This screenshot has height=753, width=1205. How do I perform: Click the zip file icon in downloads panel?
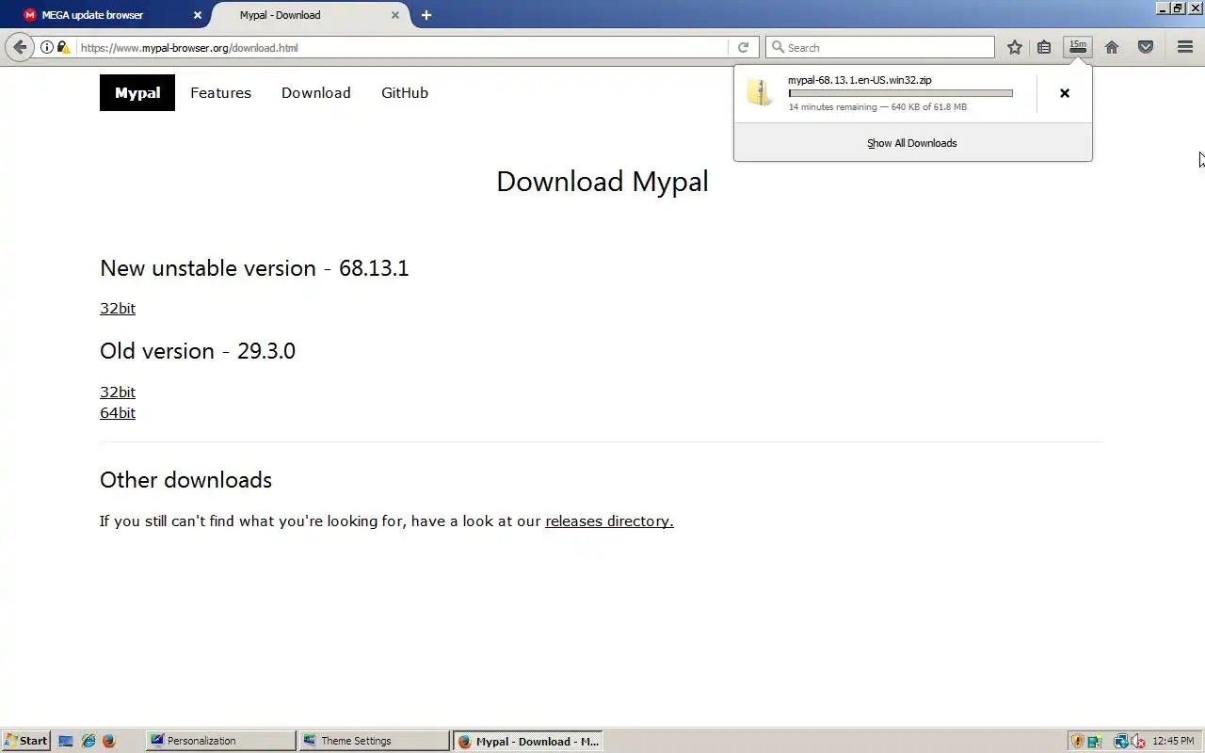pyautogui.click(x=760, y=92)
